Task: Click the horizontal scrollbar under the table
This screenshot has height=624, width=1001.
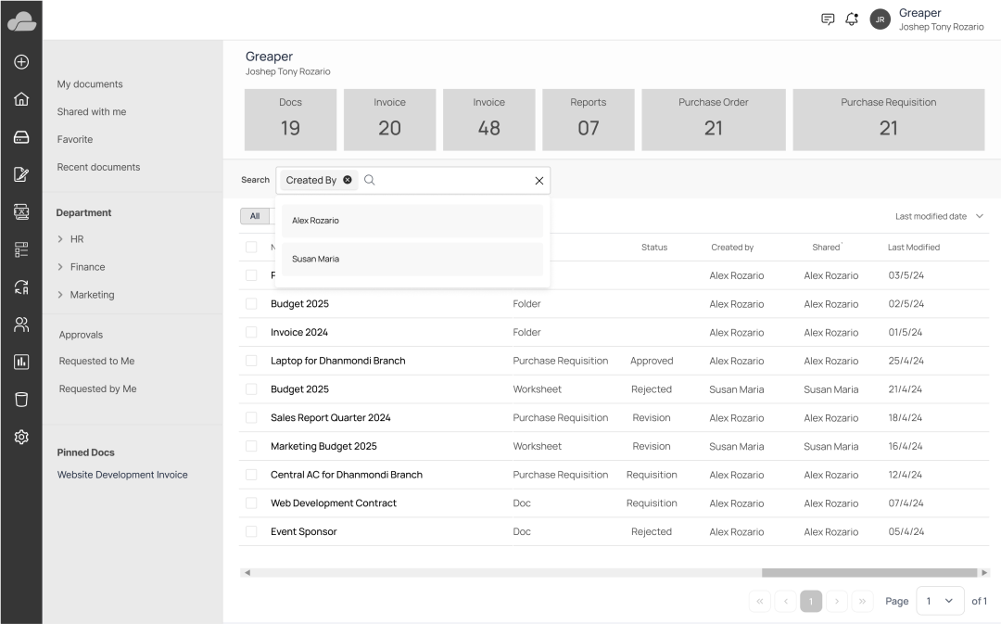Action: (x=869, y=573)
